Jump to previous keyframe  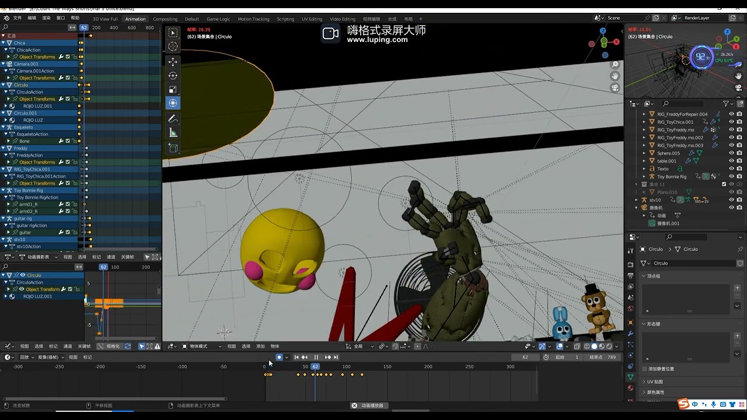pos(305,357)
